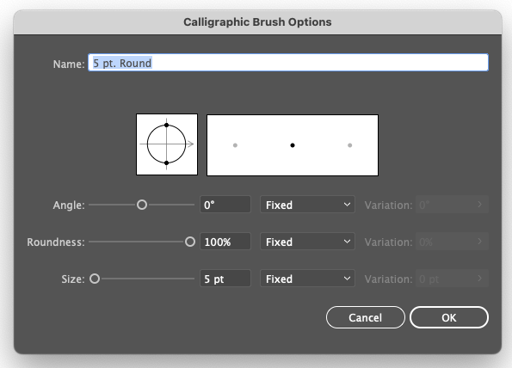Click the bottom roundness handle dot
The height and width of the screenshot is (368, 512).
coord(167,163)
